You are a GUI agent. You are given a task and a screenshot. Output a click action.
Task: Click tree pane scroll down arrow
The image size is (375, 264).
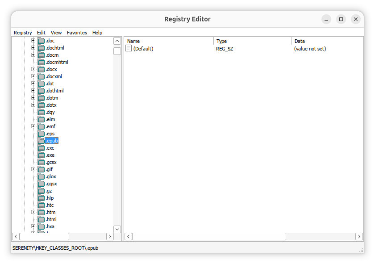coord(117,229)
